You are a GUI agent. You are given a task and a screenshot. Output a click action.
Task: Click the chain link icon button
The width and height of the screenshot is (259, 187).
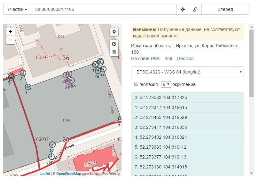pyautogui.click(x=195, y=9)
